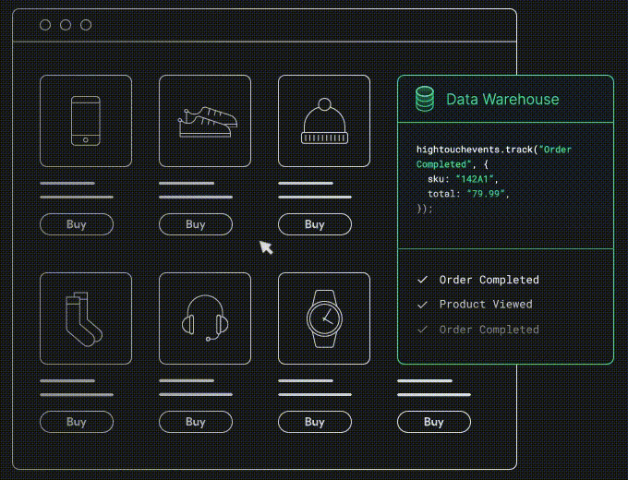Click Buy below the beanie hat
This screenshot has height=480, width=628.
pos(315,224)
